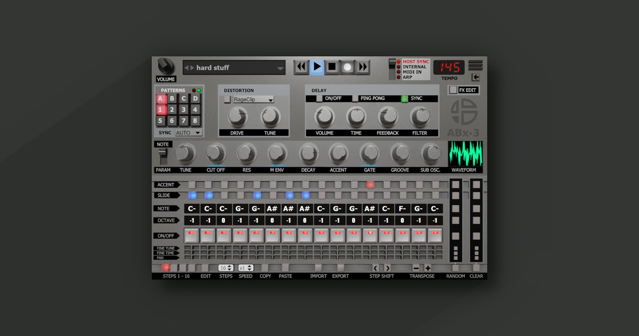Click the Rewind transport button
This screenshot has width=639, height=336.
pos(301,67)
